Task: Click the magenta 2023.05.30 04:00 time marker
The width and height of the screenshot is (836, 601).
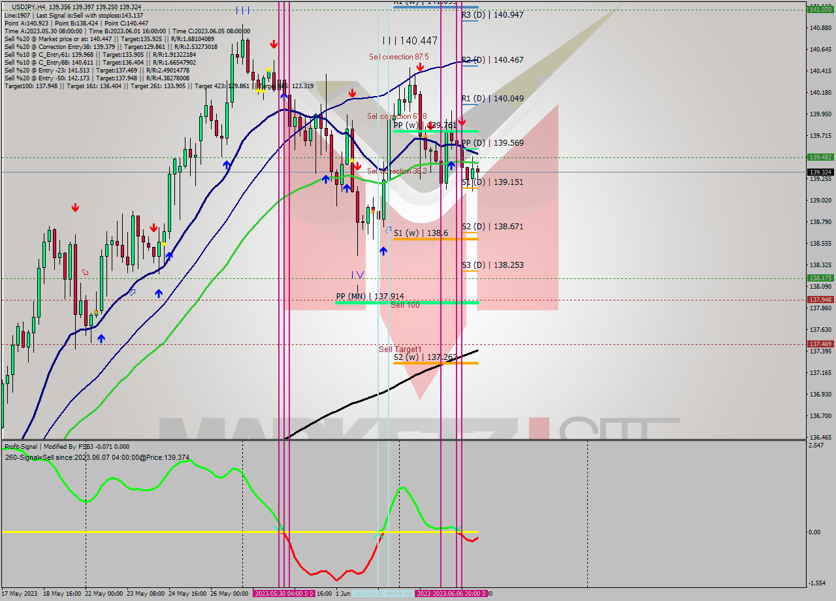Action: click(283, 594)
